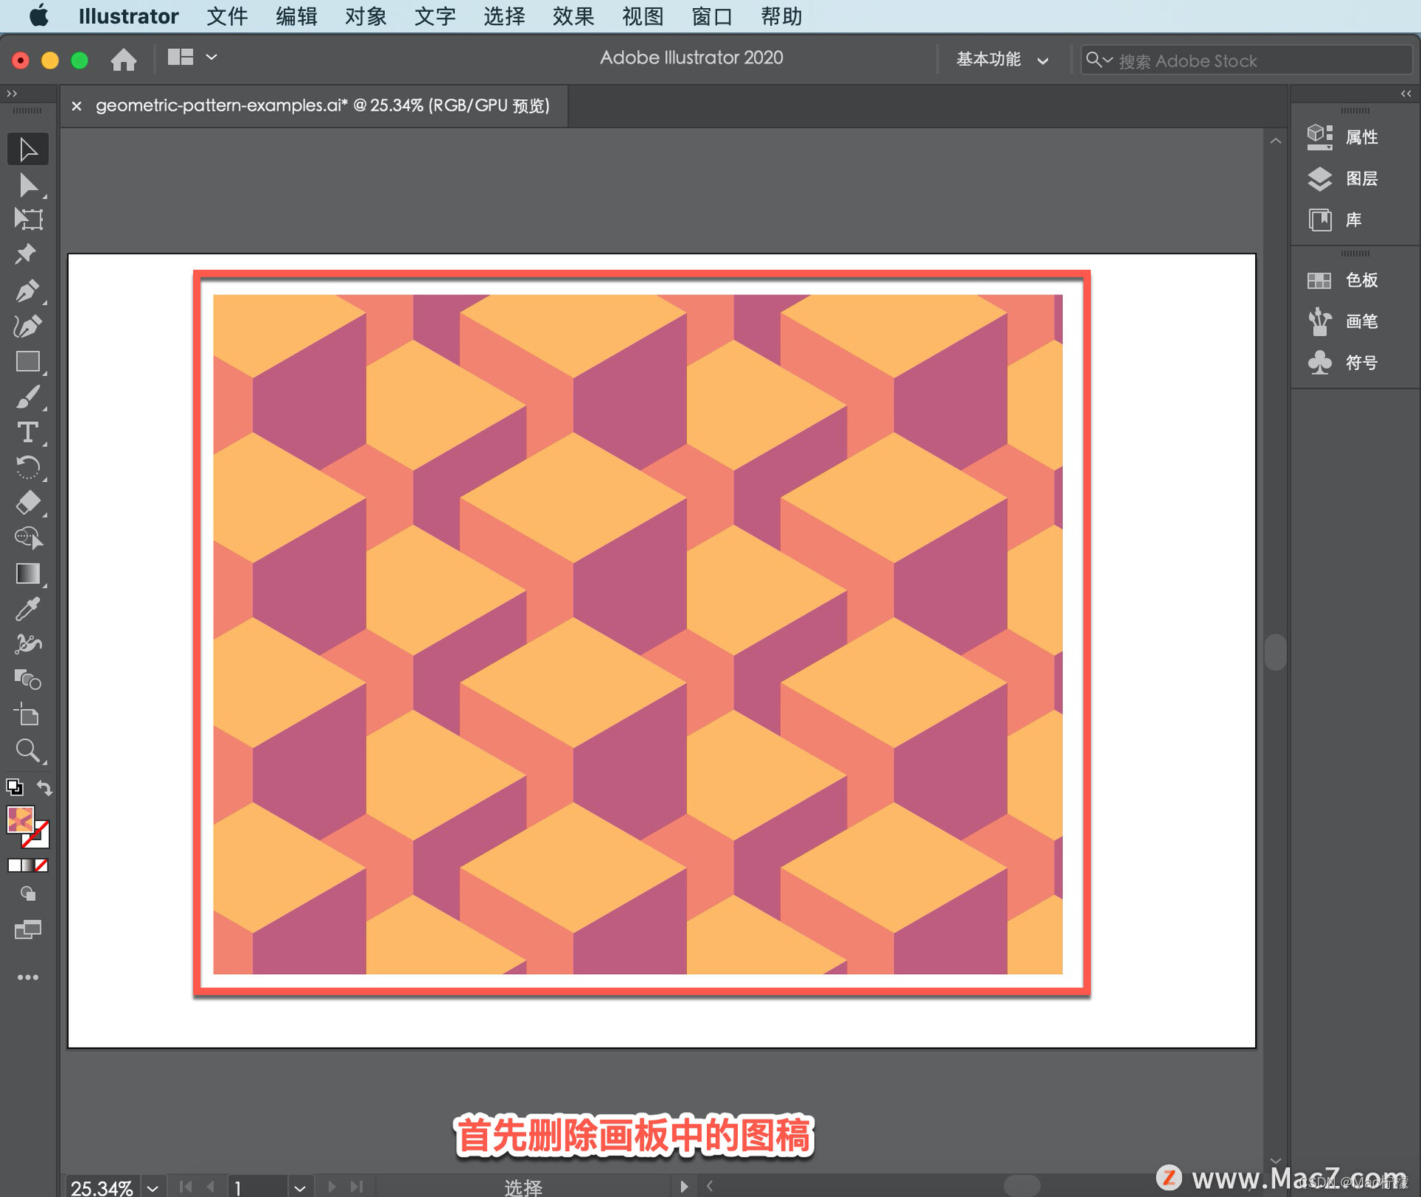
Task: Select the Zoom magnifier tool
Action: click(27, 751)
